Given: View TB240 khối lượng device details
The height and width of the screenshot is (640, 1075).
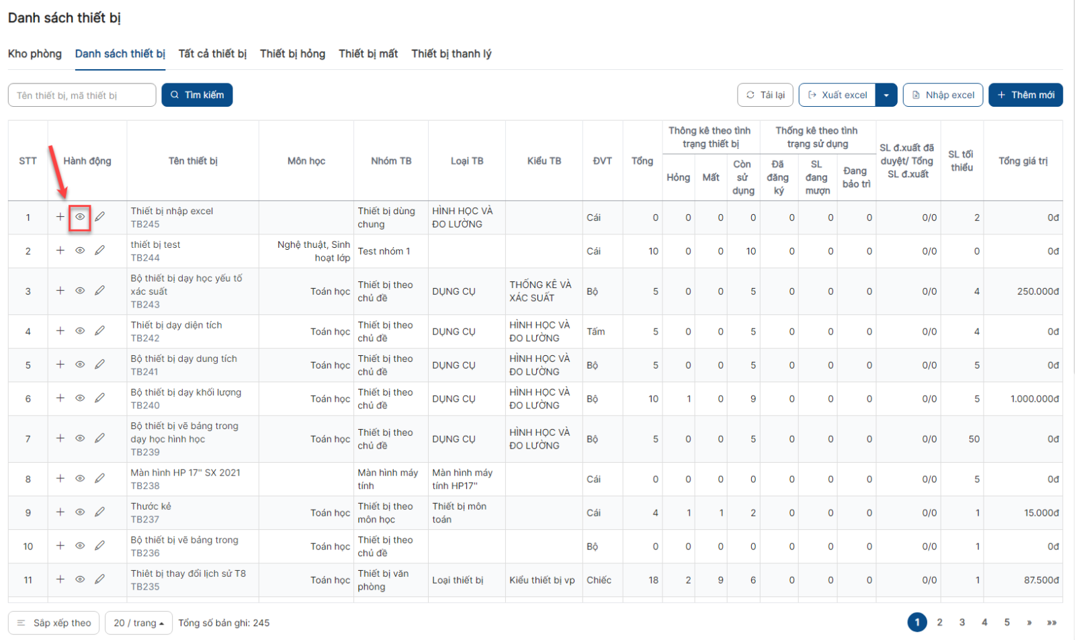Looking at the screenshot, I should pyautogui.click(x=80, y=398).
